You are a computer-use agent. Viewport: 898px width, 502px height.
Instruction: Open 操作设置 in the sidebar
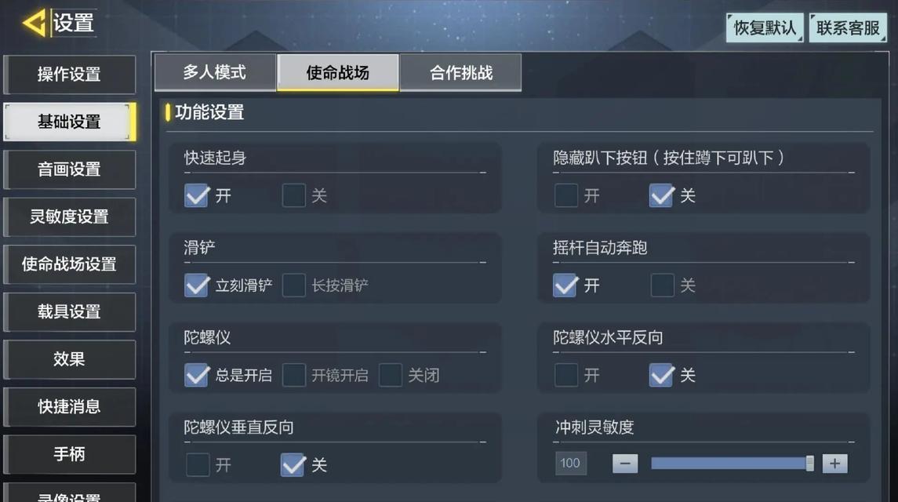(x=69, y=75)
